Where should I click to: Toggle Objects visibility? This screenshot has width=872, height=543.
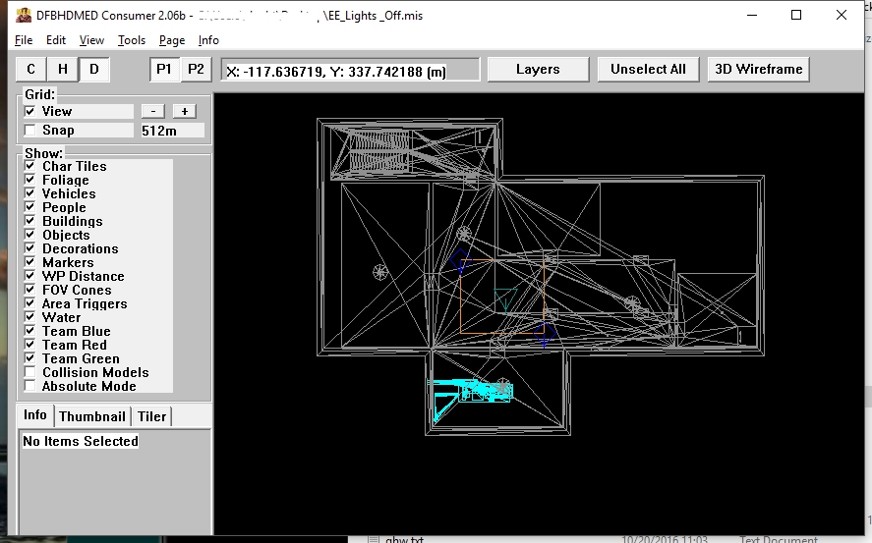point(30,235)
